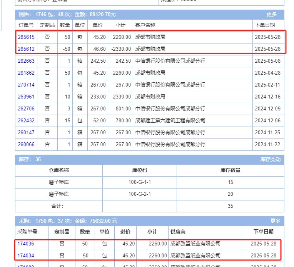The height and width of the screenshot is (267, 294).
Task: Open sales order 263961
Action: (26, 97)
